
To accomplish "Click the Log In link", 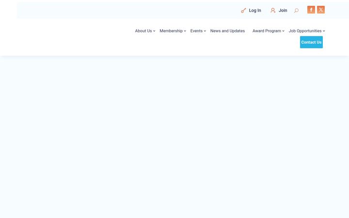I will tap(255, 11).
